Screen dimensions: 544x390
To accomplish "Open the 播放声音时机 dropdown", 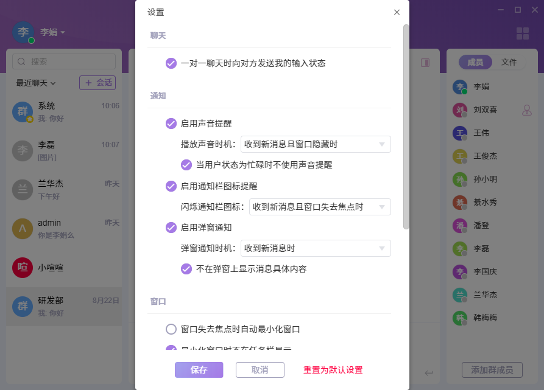I will 316,144.
